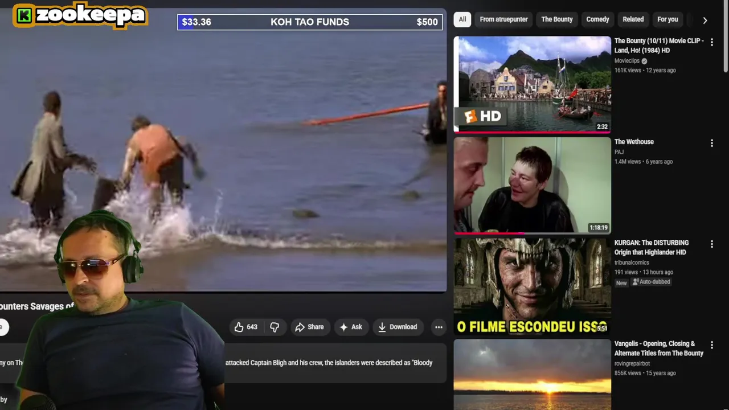
Task: Click the Ask button
Action: [351, 327]
